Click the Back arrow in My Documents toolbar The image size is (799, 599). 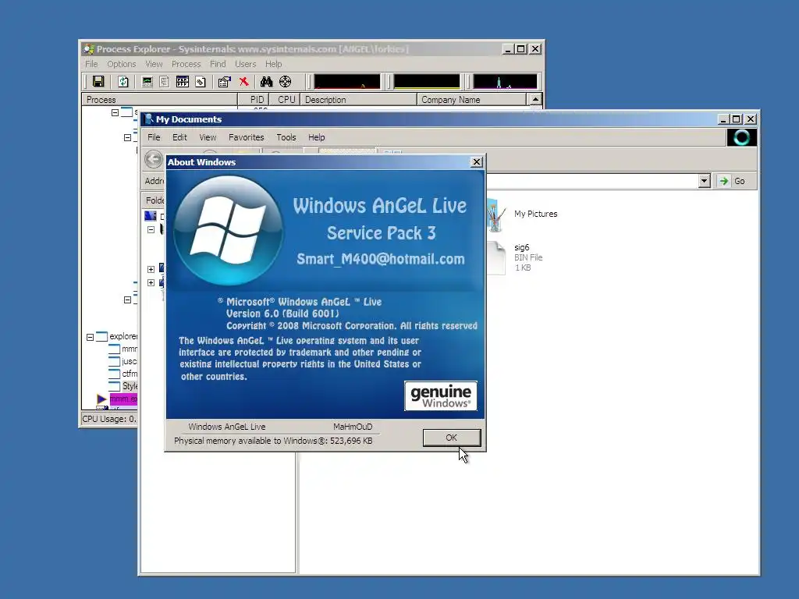click(x=154, y=159)
